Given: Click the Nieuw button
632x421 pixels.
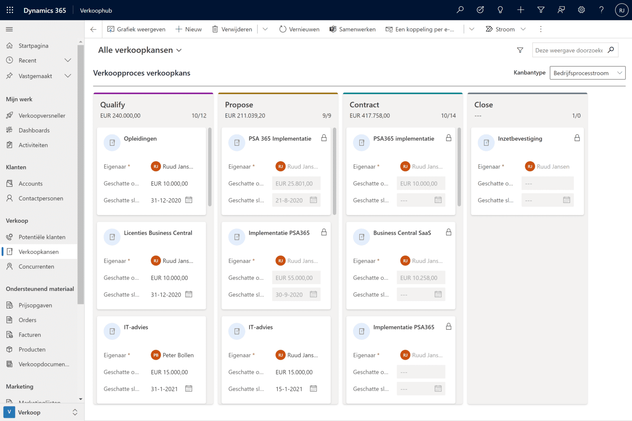Looking at the screenshot, I should click(x=189, y=29).
